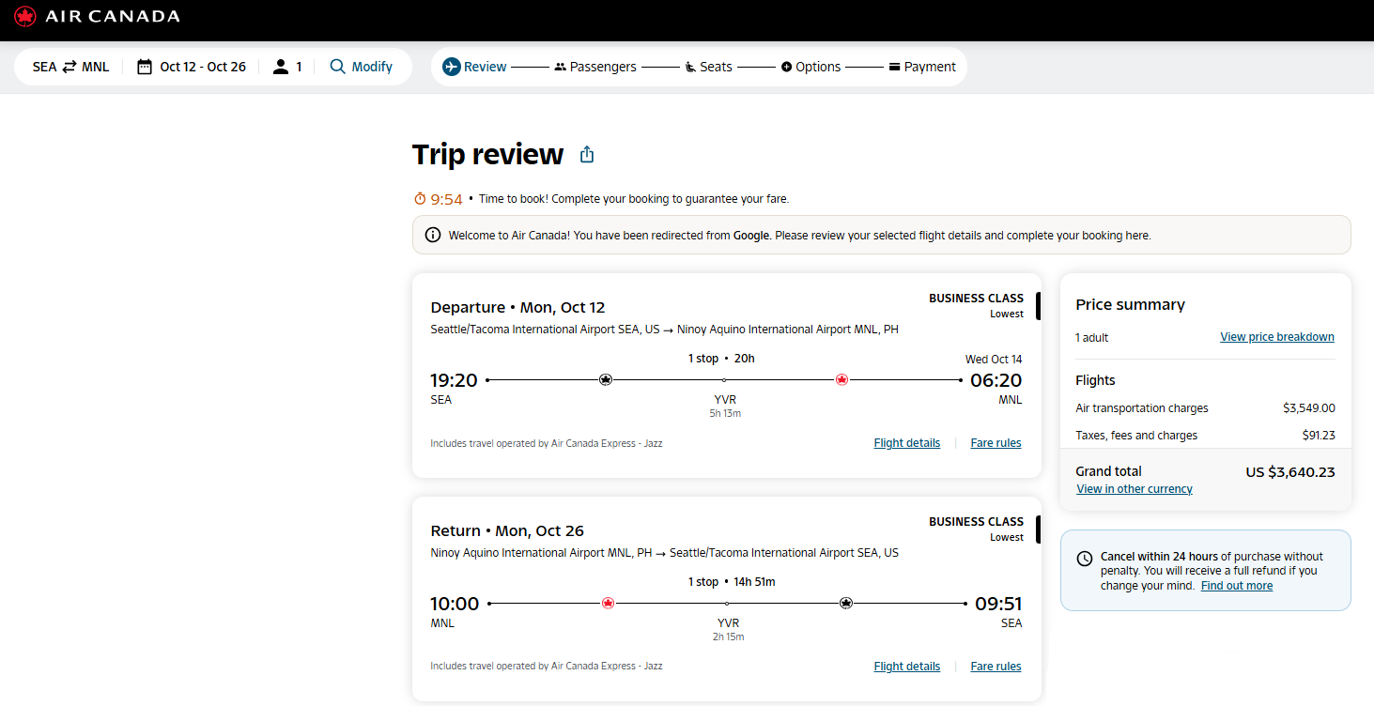Open Fare rules for the return flight
The width and height of the screenshot is (1374, 706).
pyautogui.click(x=996, y=667)
